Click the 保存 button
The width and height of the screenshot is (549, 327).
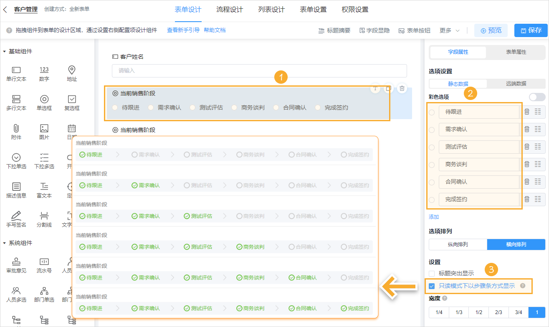(x=530, y=30)
